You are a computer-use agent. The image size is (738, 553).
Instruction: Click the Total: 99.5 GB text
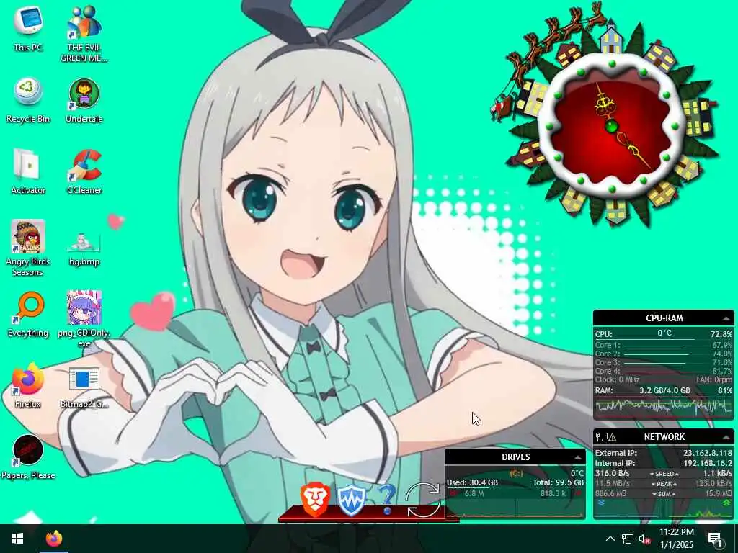click(559, 483)
